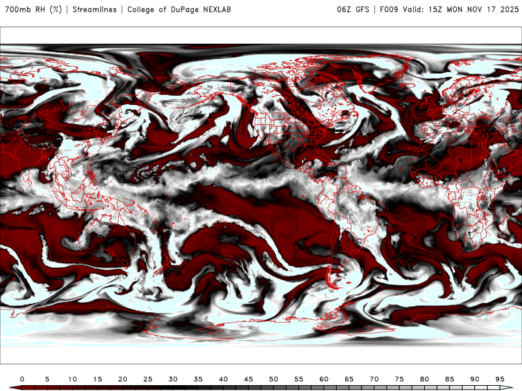
Task: Click the '85' label on the color scale
Action: tap(450, 379)
